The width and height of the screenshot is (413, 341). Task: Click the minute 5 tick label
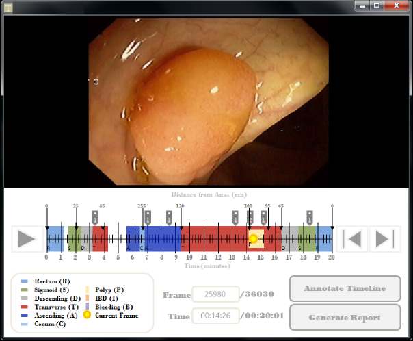click(x=118, y=257)
